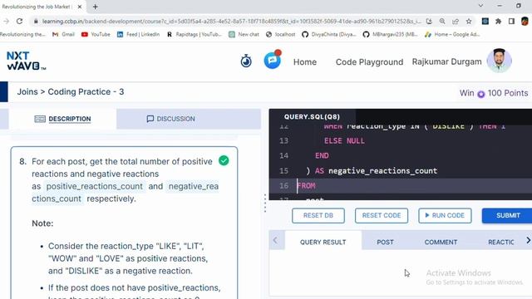Screen dimensions: 532x299
Task: Open the Rapidtags bookmark
Action: (x=194, y=34)
